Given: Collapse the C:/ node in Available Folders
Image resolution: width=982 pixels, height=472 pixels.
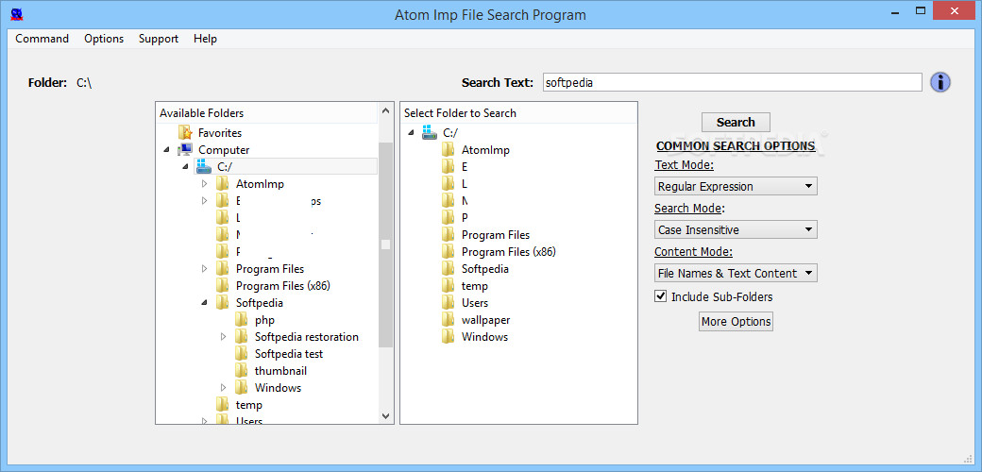Looking at the screenshot, I should (x=185, y=166).
